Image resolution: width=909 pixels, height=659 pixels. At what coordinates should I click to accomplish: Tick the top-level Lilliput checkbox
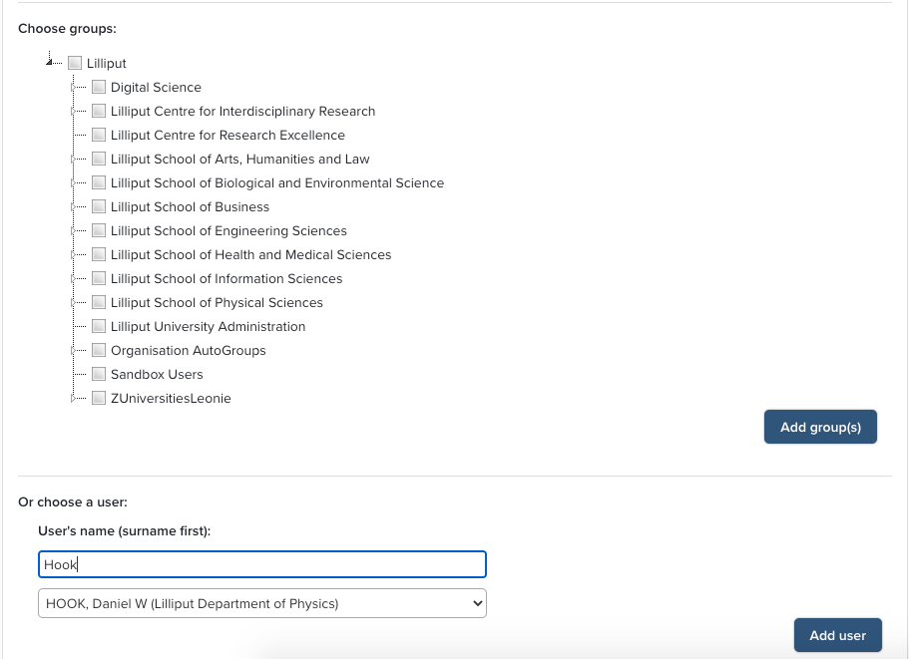pyautogui.click(x=75, y=64)
